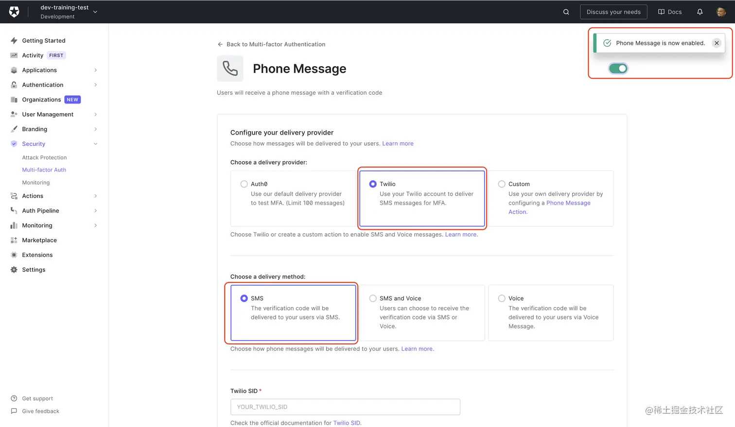Image resolution: width=735 pixels, height=427 pixels.
Task: Open the Marketplace section
Action: (39, 240)
